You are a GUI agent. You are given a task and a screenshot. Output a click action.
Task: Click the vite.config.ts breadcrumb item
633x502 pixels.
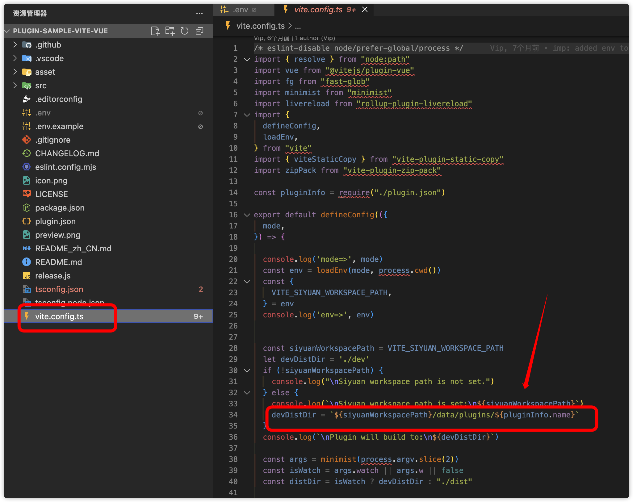pos(260,26)
